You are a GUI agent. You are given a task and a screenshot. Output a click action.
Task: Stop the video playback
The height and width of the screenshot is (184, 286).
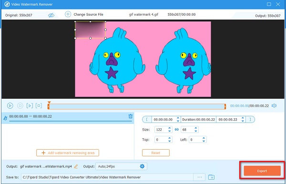coord(20,106)
